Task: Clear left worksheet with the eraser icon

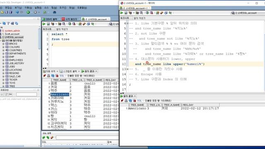Action: point(84,24)
